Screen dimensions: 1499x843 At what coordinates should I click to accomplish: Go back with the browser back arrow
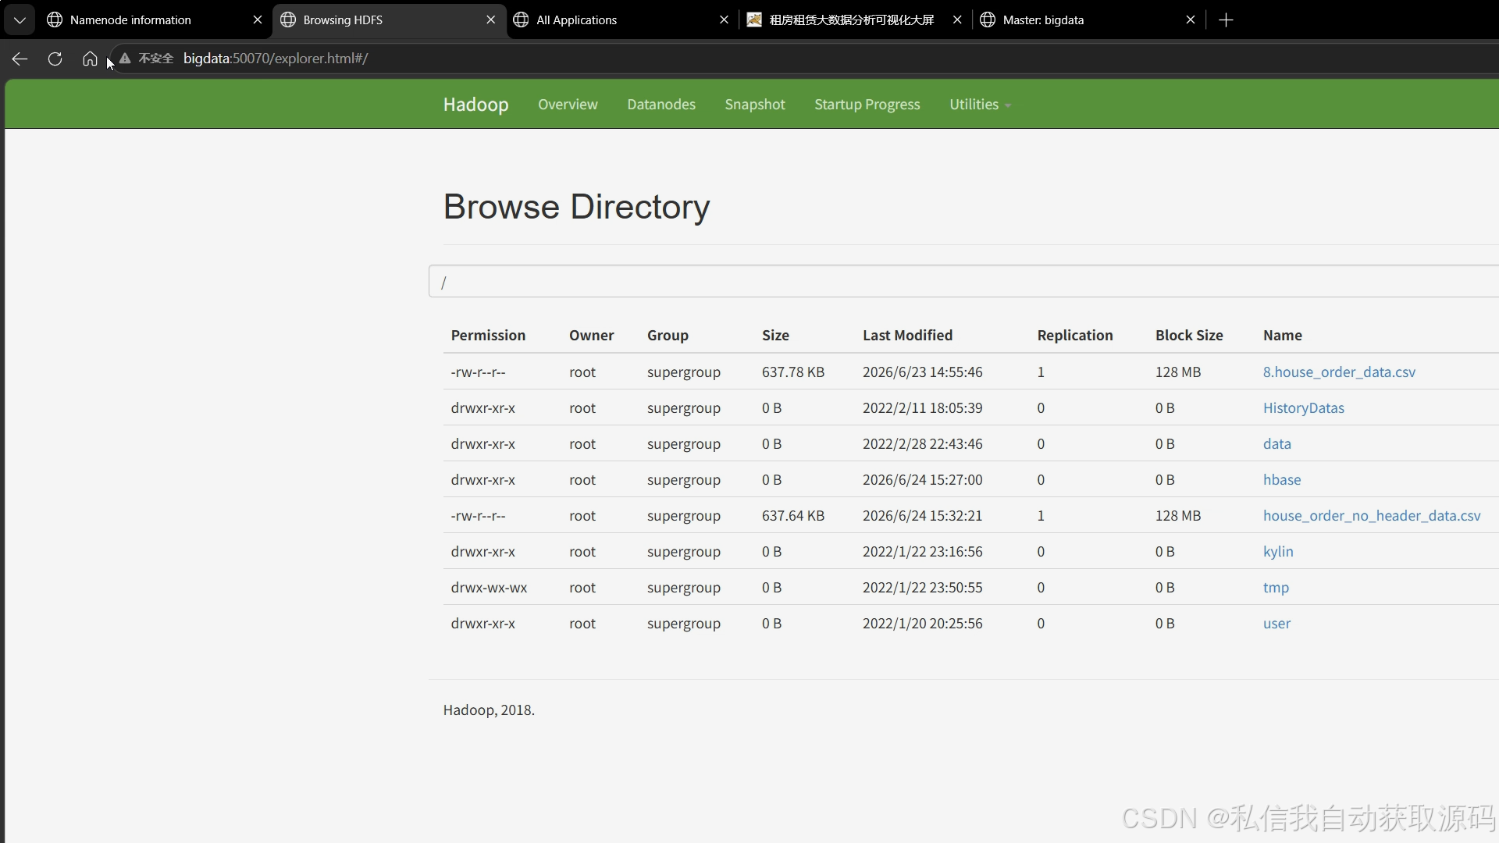(x=20, y=59)
